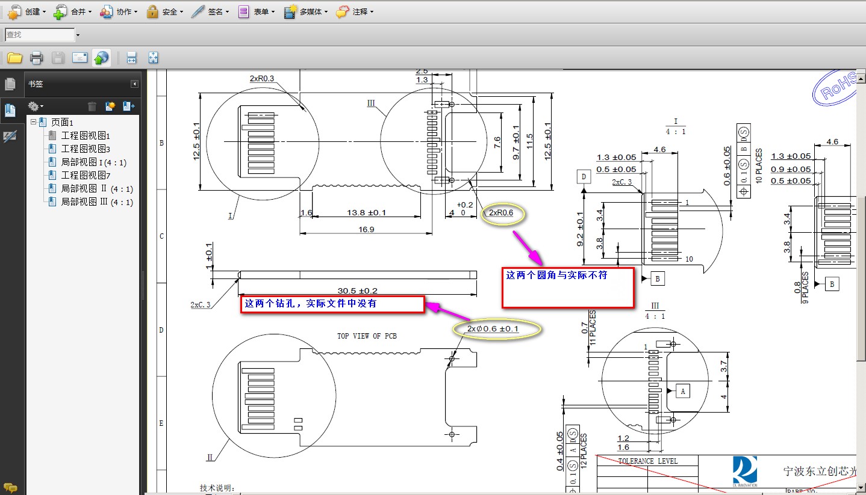Select the 局部视图 III (4:1) bookmark
The width and height of the screenshot is (866, 495).
point(97,202)
